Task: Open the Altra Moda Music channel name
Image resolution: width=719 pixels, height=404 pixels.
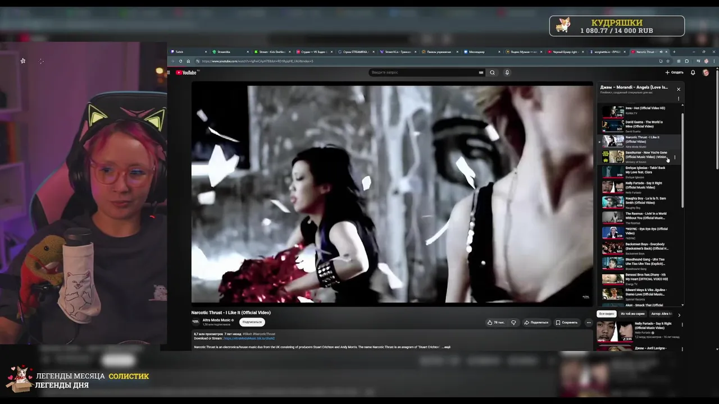Action: 216,320
